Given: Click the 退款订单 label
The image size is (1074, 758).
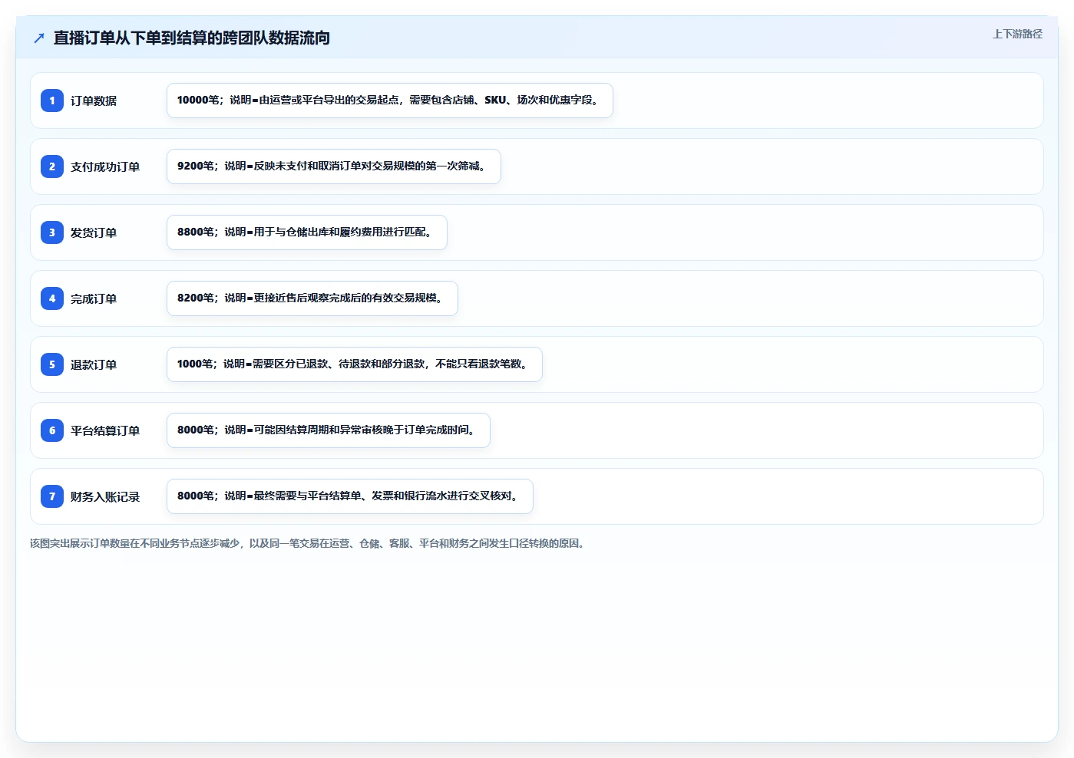Looking at the screenshot, I should pos(94,364).
